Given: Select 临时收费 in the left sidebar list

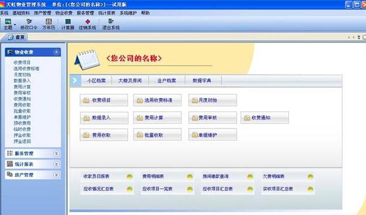Looking at the screenshot, I should [22, 129].
